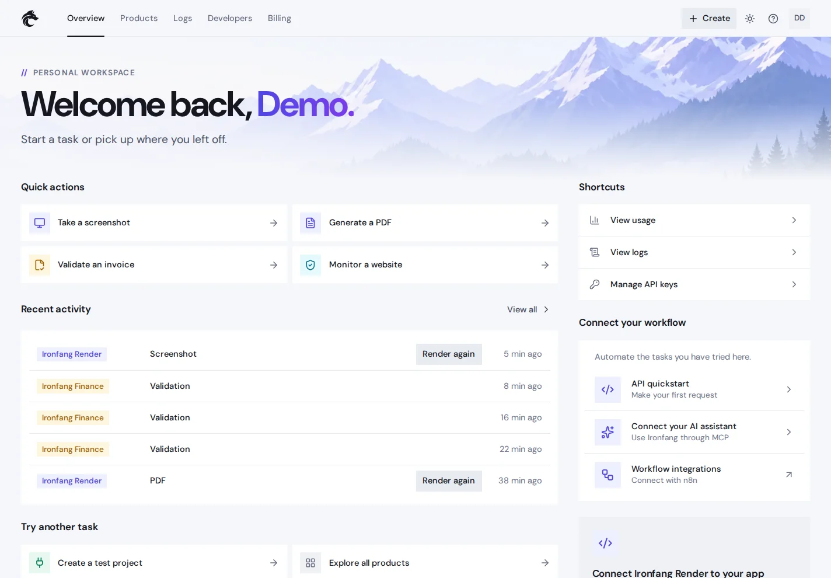This screenshot has height=578, width=831.
Task: Click the arrow on Take a screenshot card
Action: tap(274, 223)
